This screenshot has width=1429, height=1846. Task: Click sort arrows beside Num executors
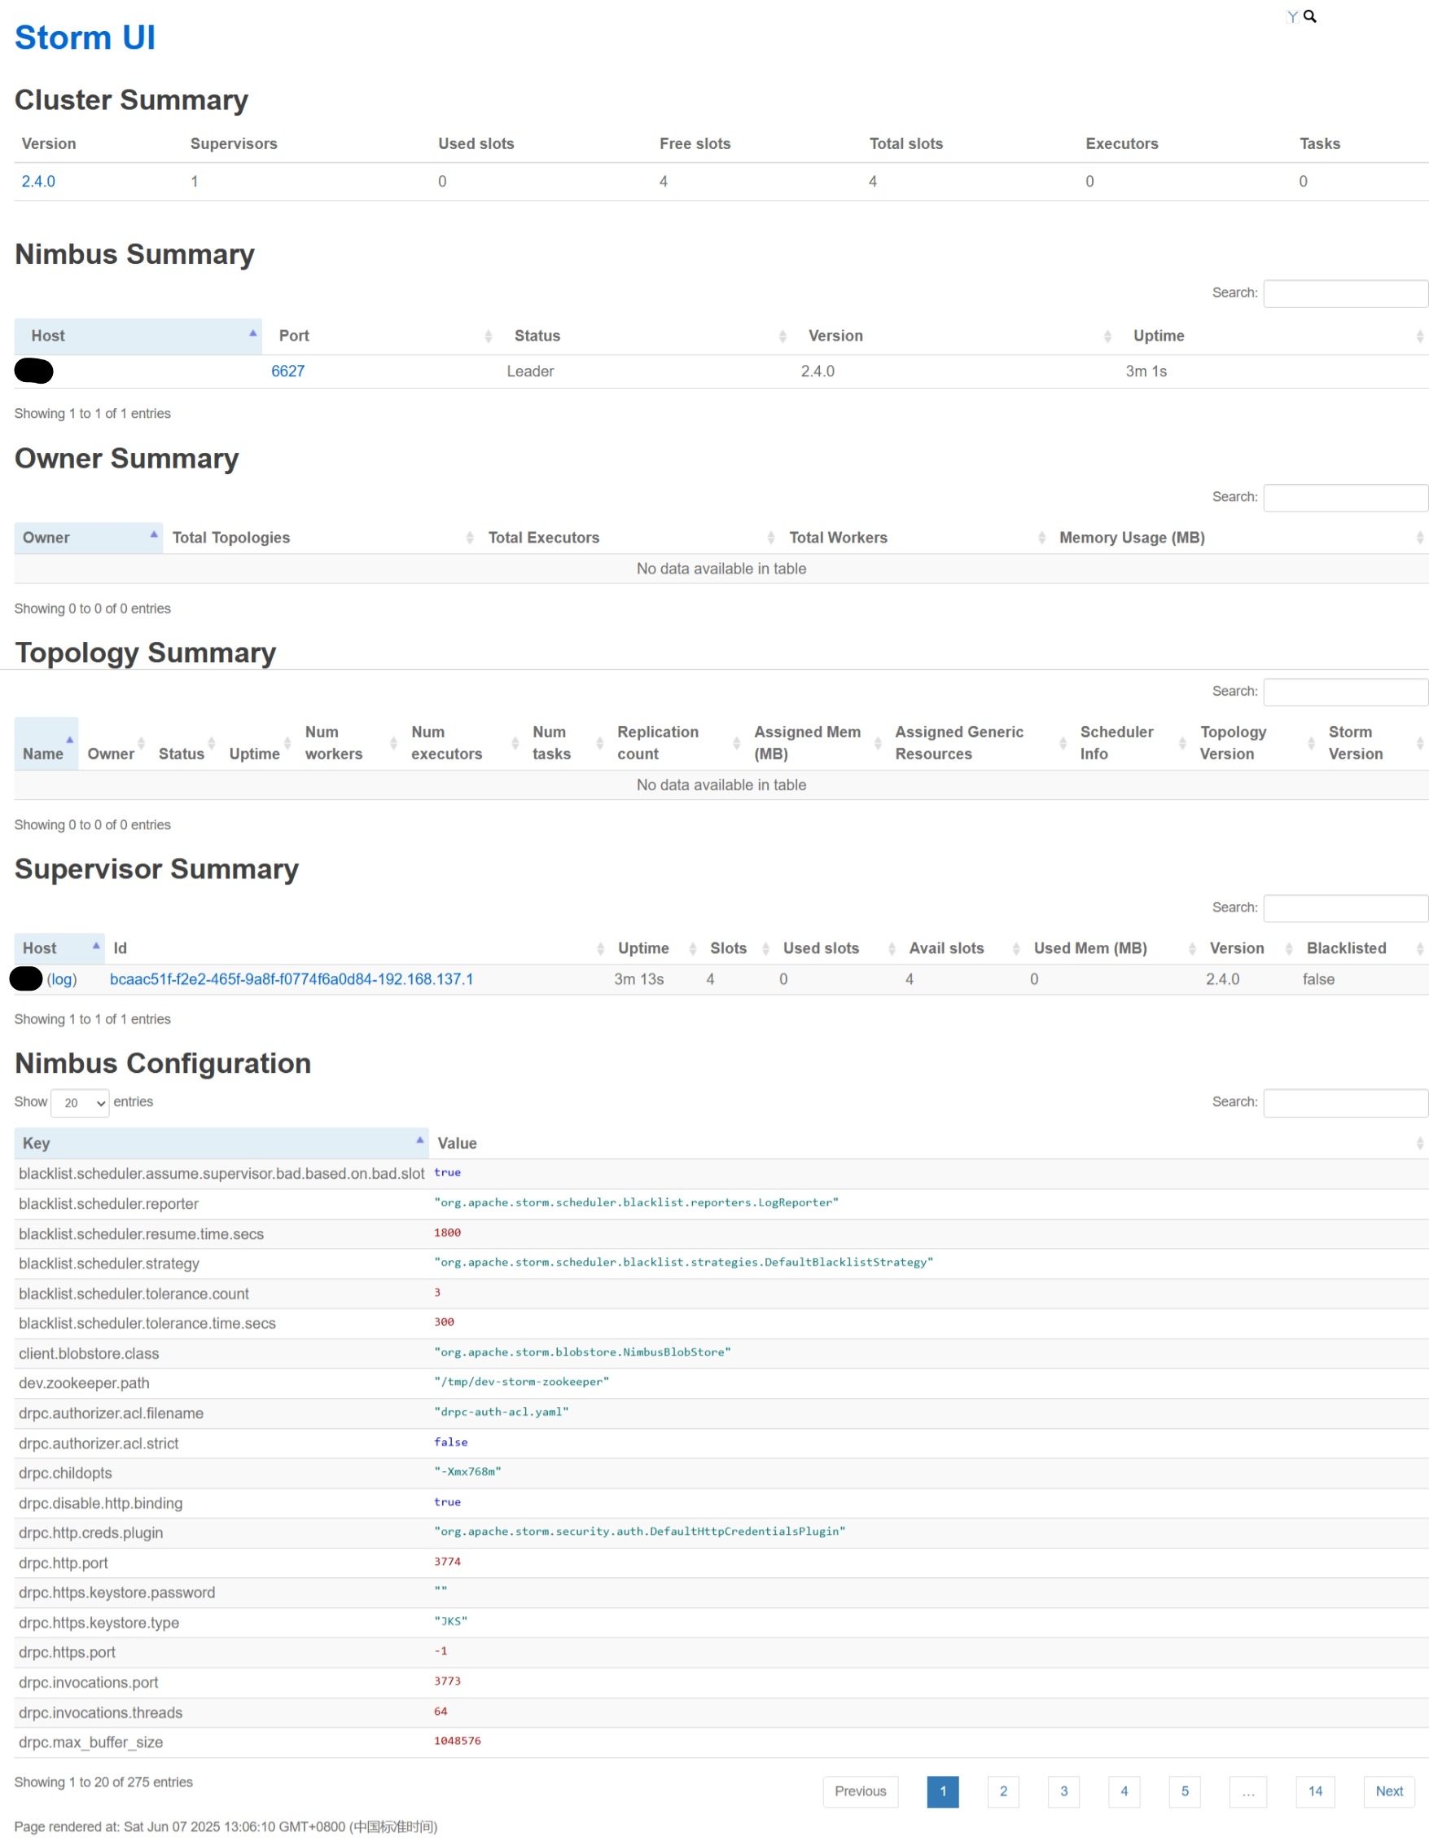(515, 743)
